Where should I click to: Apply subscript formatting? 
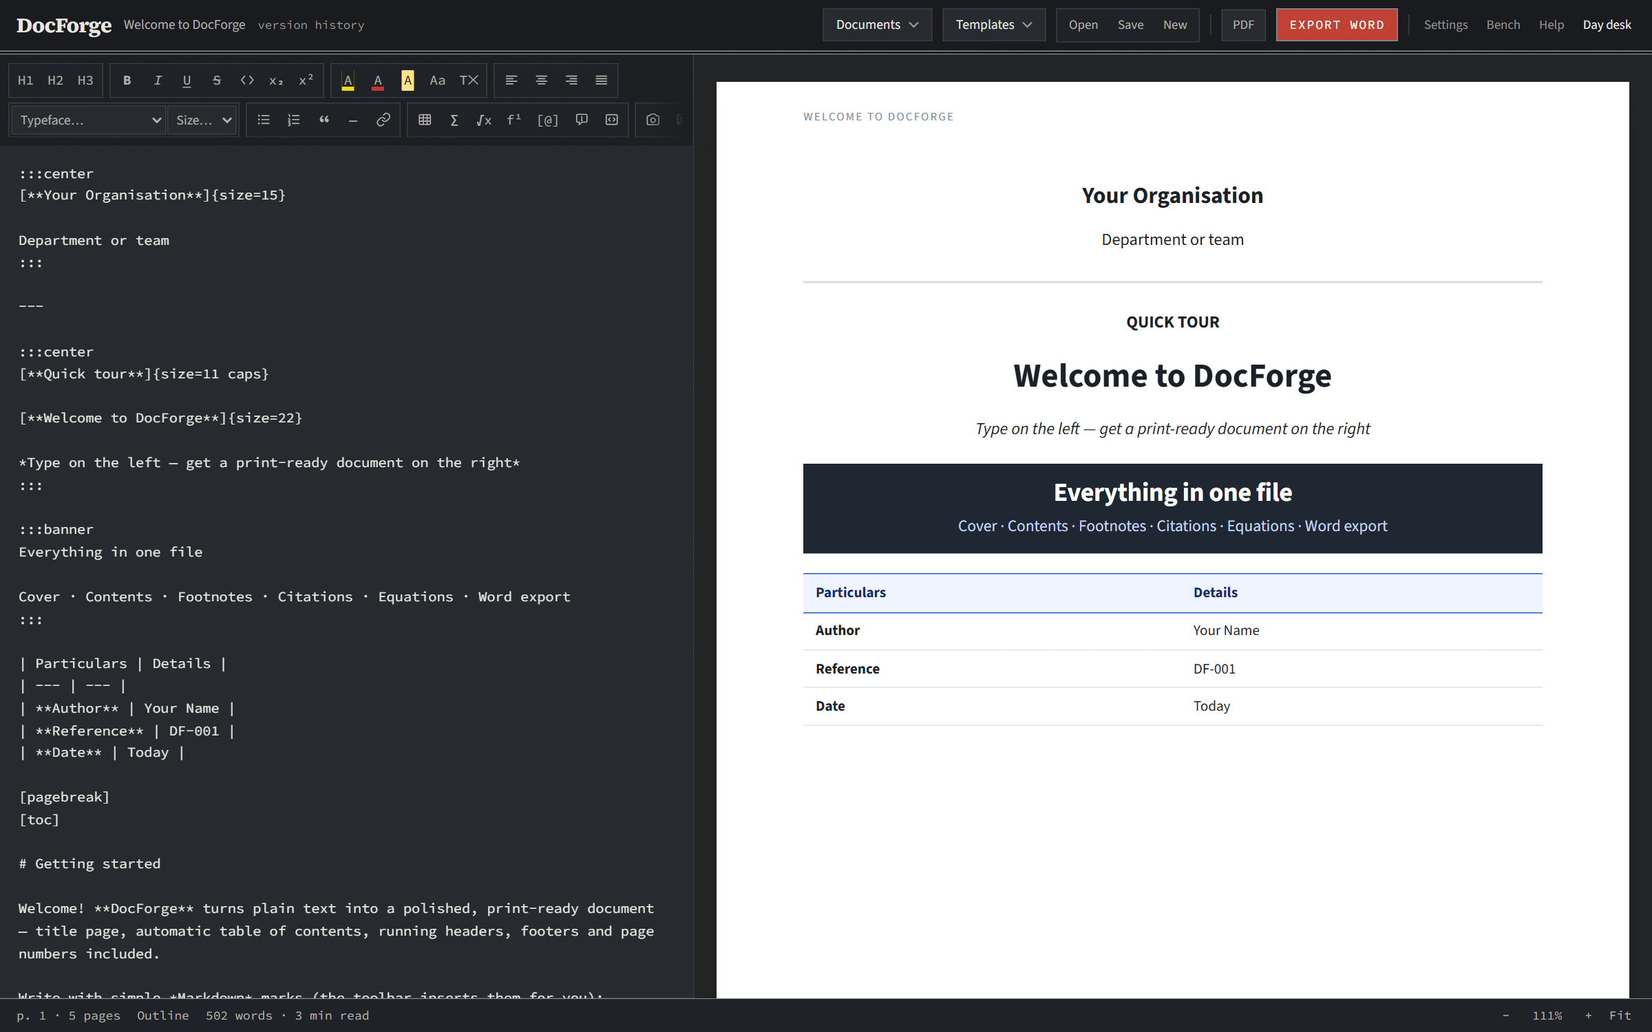click(276, 80)
